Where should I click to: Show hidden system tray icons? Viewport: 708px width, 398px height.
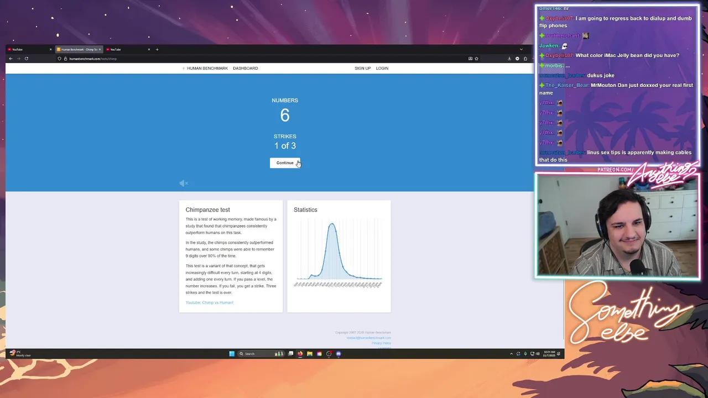tap(511, 354)
